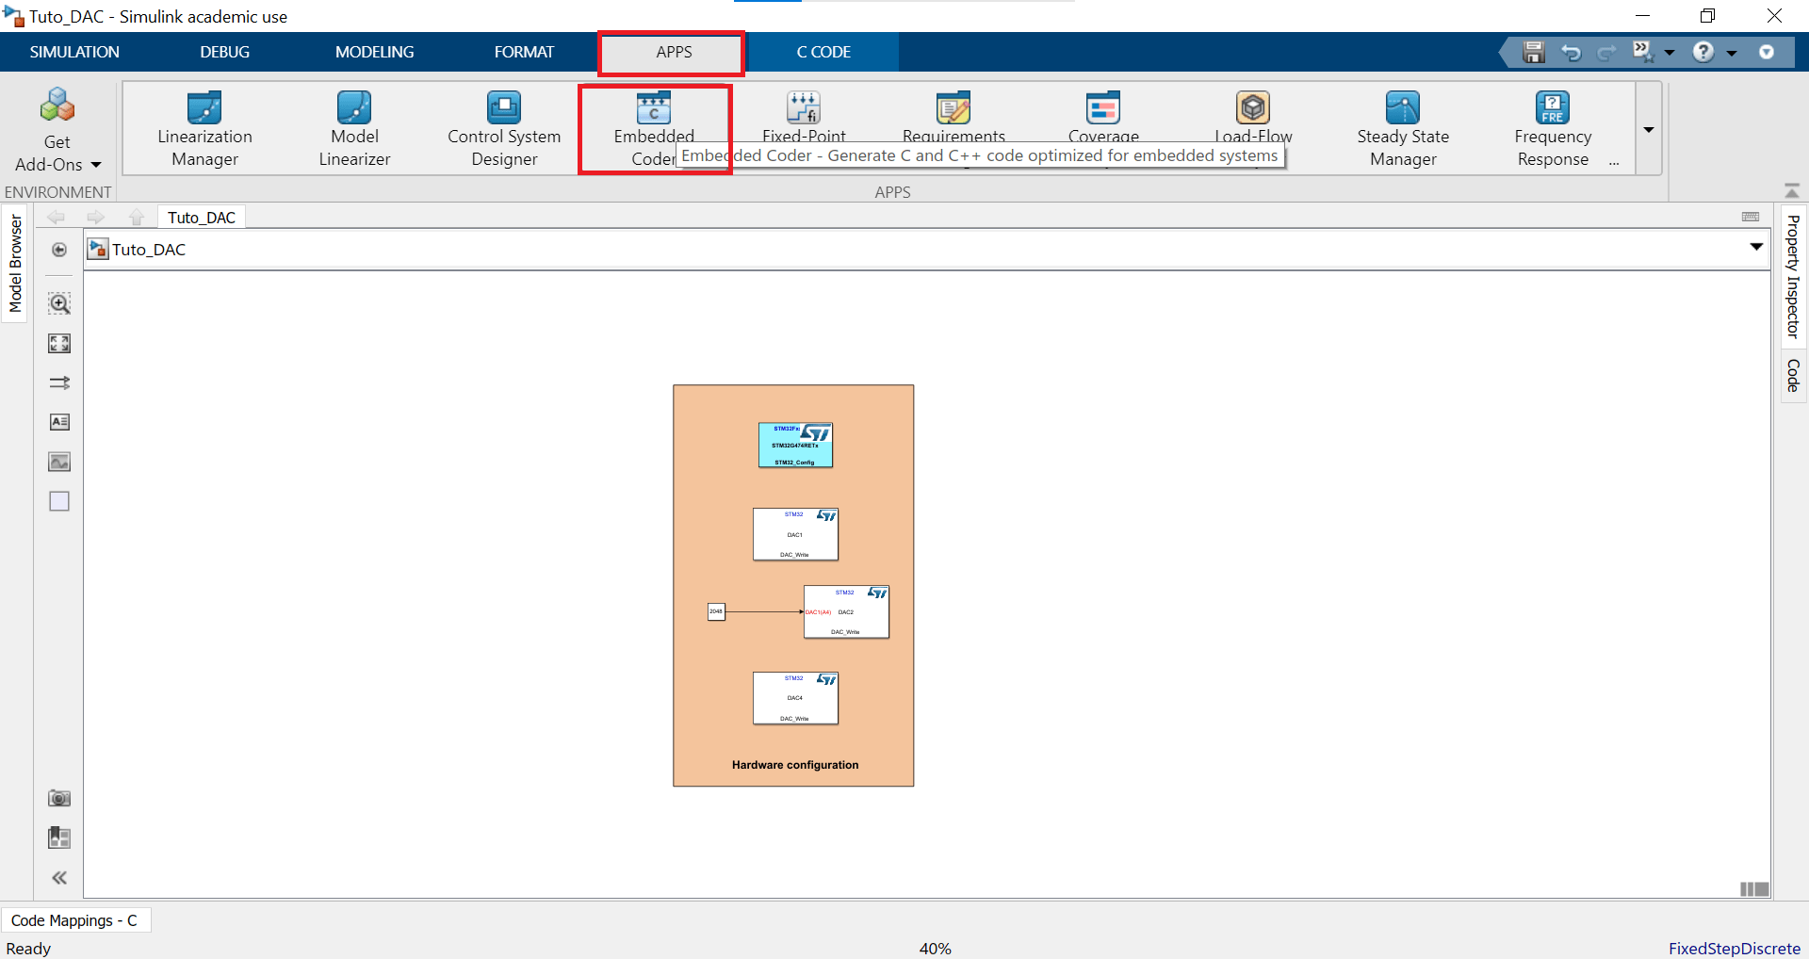The width and height of the screenshot is (1809, 959).
Task: Open Steady State Manager app
Action: [1403, 129]
